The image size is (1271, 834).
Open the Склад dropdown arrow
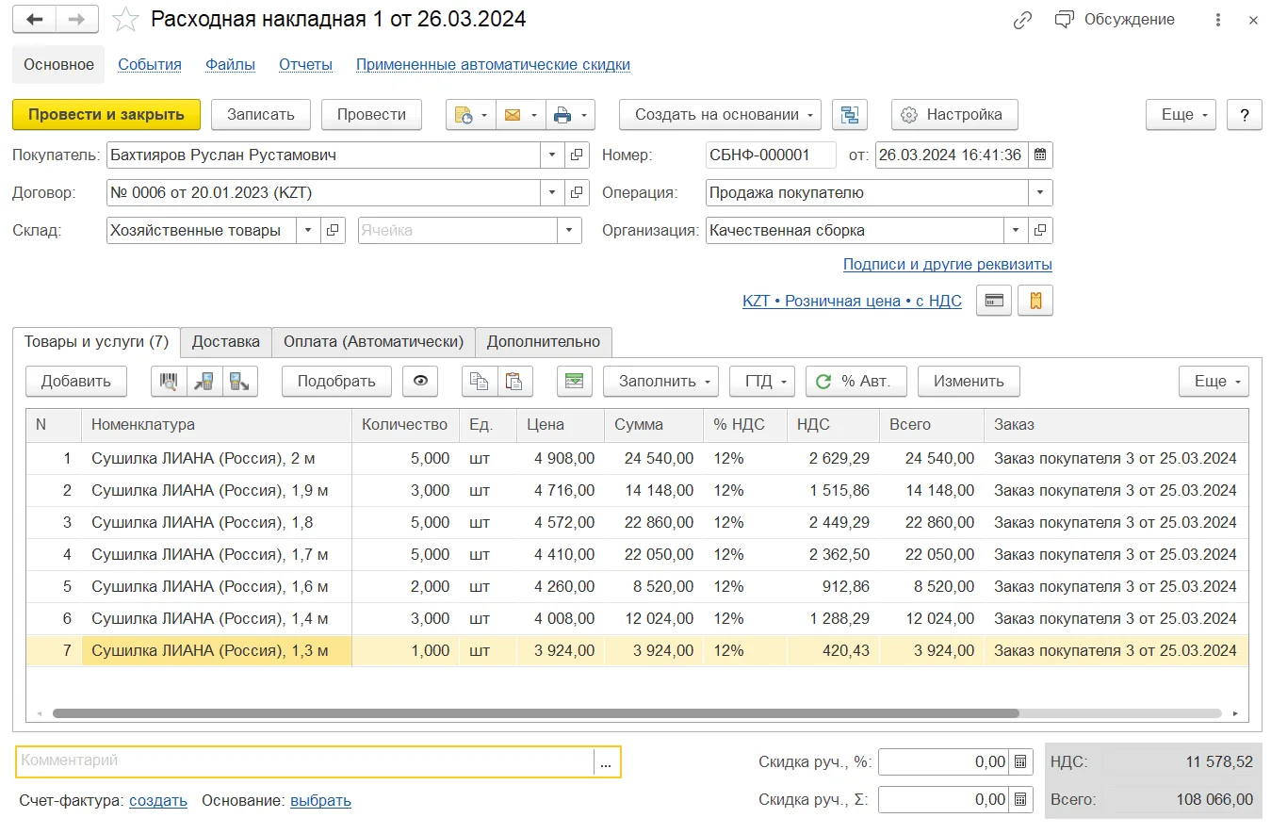point(308,231)
